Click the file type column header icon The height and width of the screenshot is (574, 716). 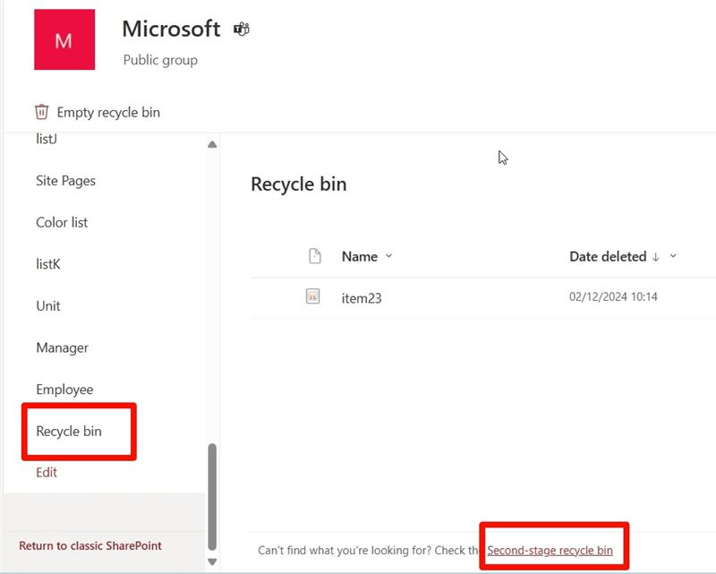tap(315, 256)
